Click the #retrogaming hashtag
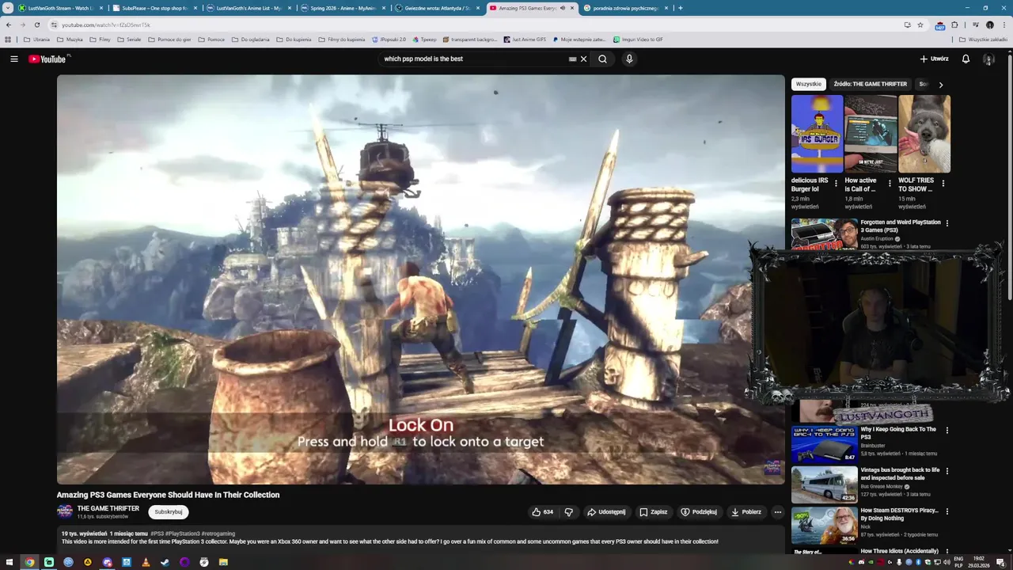 tap(218, 534)
